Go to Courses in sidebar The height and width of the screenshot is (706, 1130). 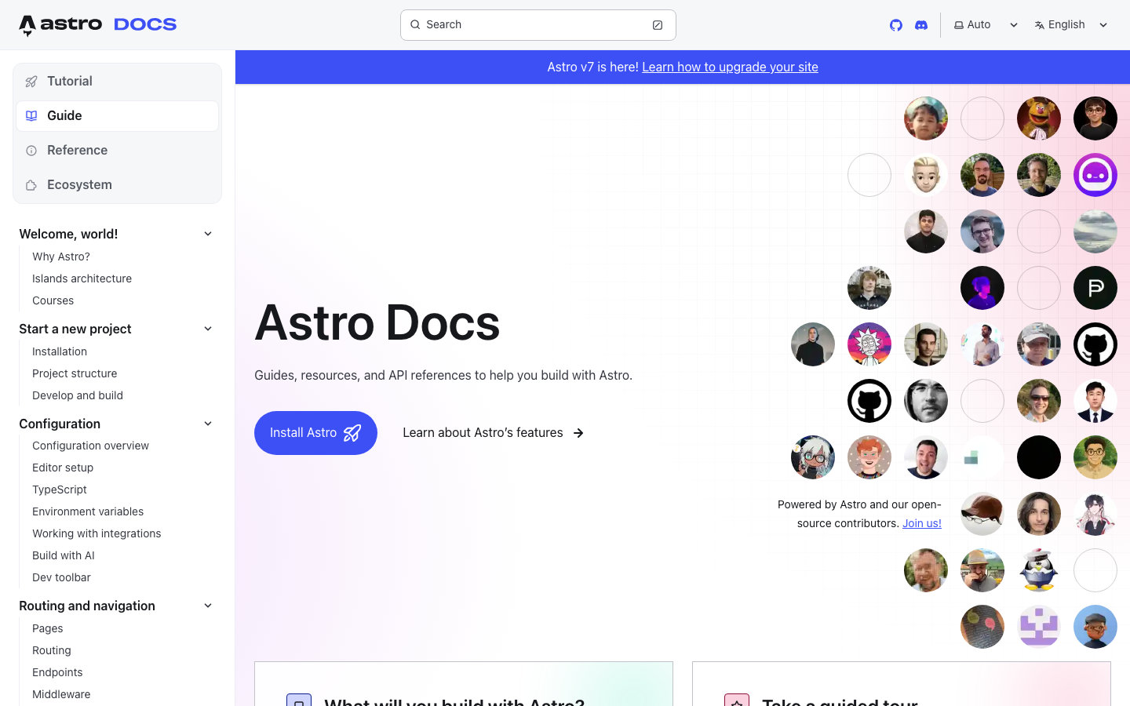tap(53, 300)
